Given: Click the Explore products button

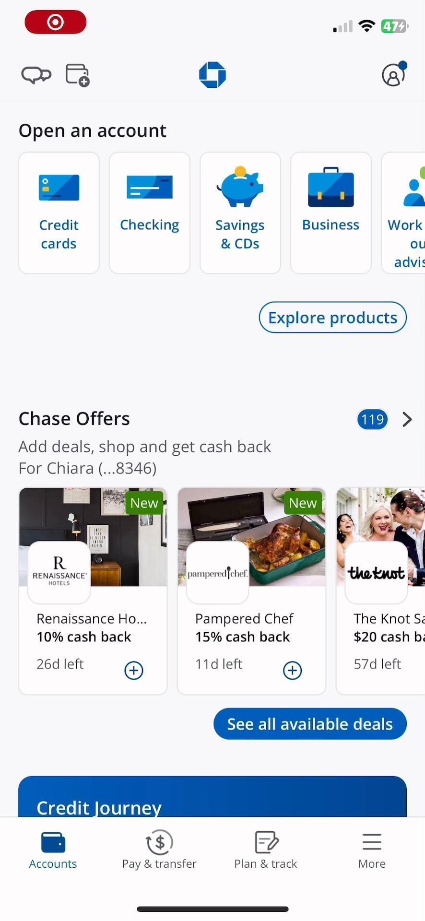Looking at the screenshot, I should point(333,318).
